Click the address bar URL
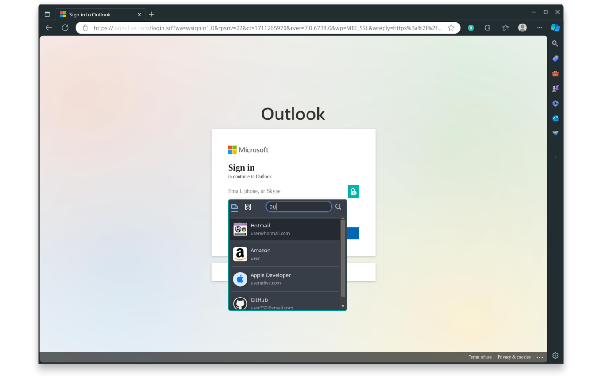The width and height of the screenshot is (601, 376). [268, 28]
